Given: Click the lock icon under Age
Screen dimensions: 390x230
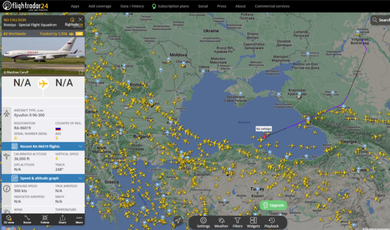Looking at the screenshot, I should [57, 138].
